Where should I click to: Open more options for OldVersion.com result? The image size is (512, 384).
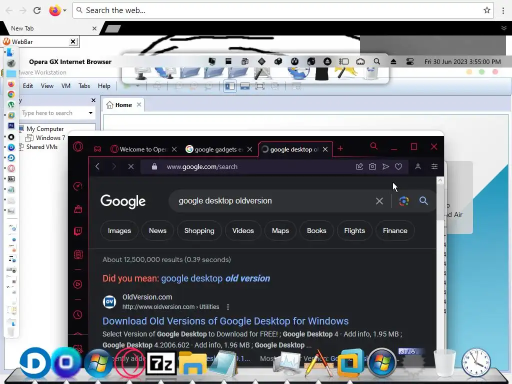pyautogui.click(x=228, y=307)
